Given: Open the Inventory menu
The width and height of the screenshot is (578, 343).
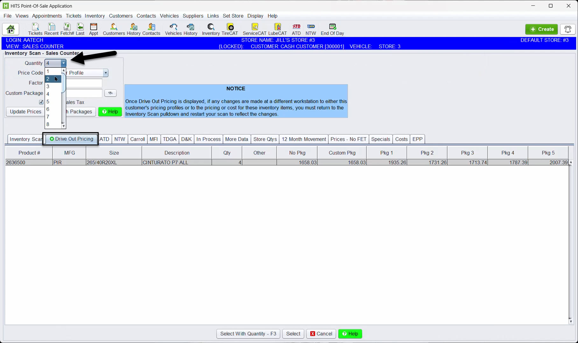Looking at the screenshot, I should tap(95, 16).
